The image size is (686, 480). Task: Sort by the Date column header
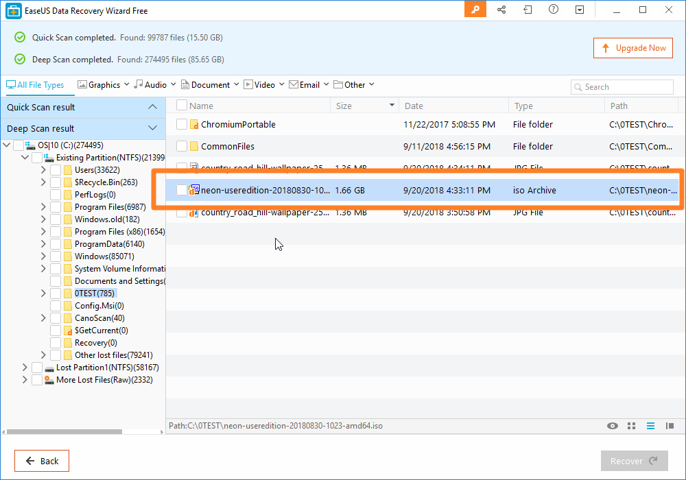pyautogui.click(x=453, y=106)
